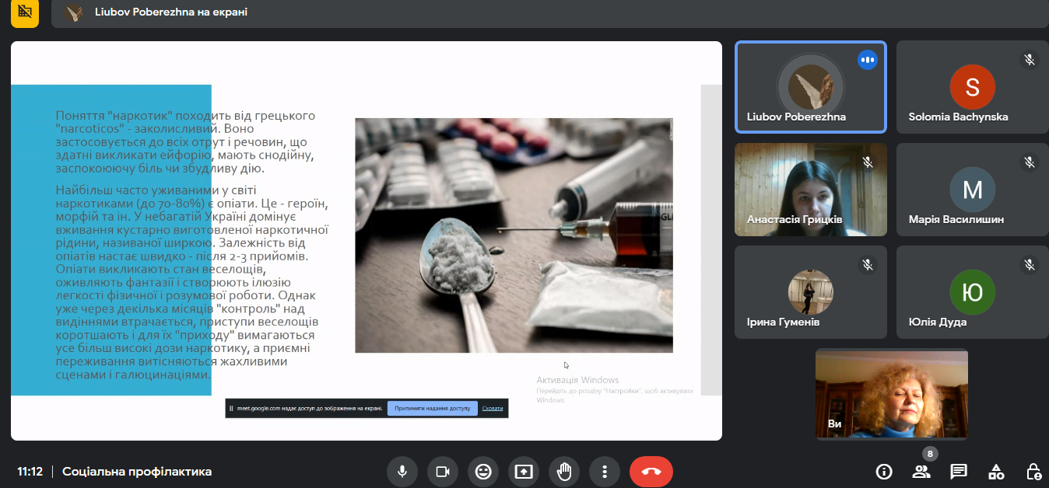Select the Liubov Poberezhna participant tile
This screenshot has width=1049, height=488.
pos(810,87)
